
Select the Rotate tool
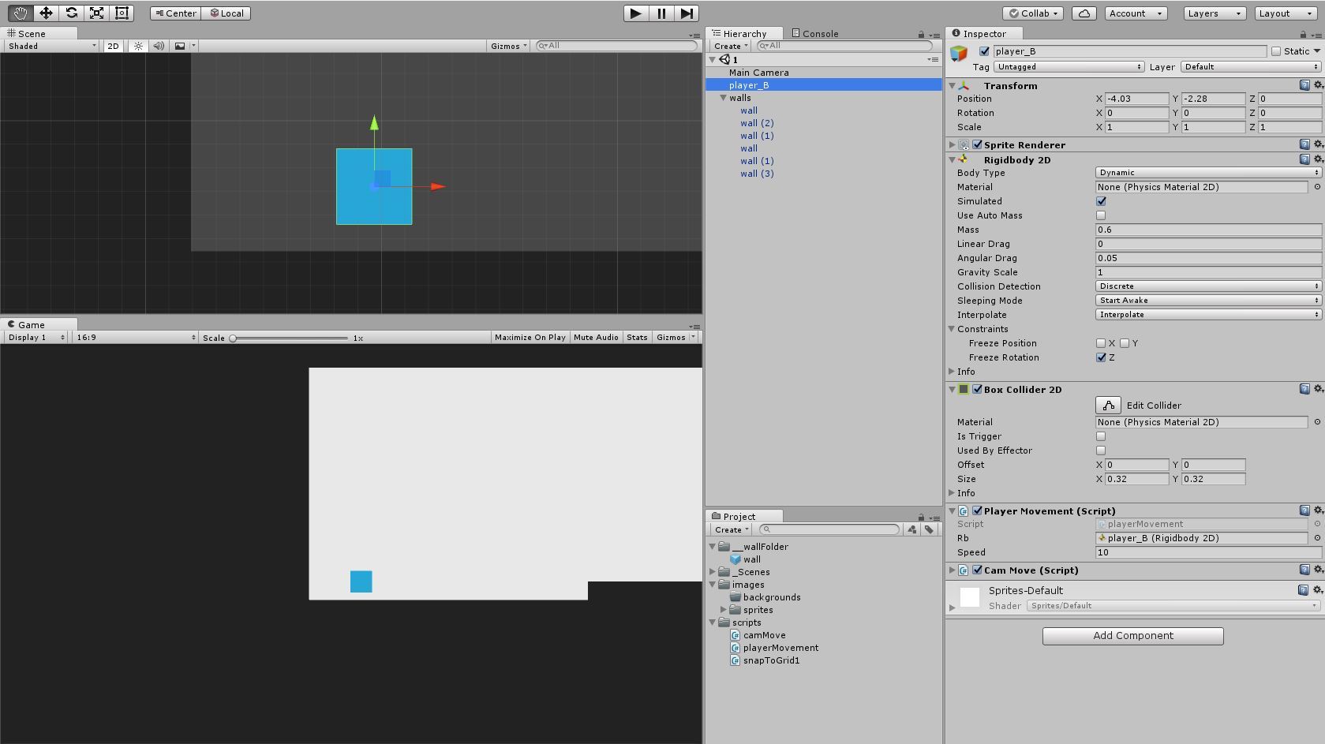[71, 13]
